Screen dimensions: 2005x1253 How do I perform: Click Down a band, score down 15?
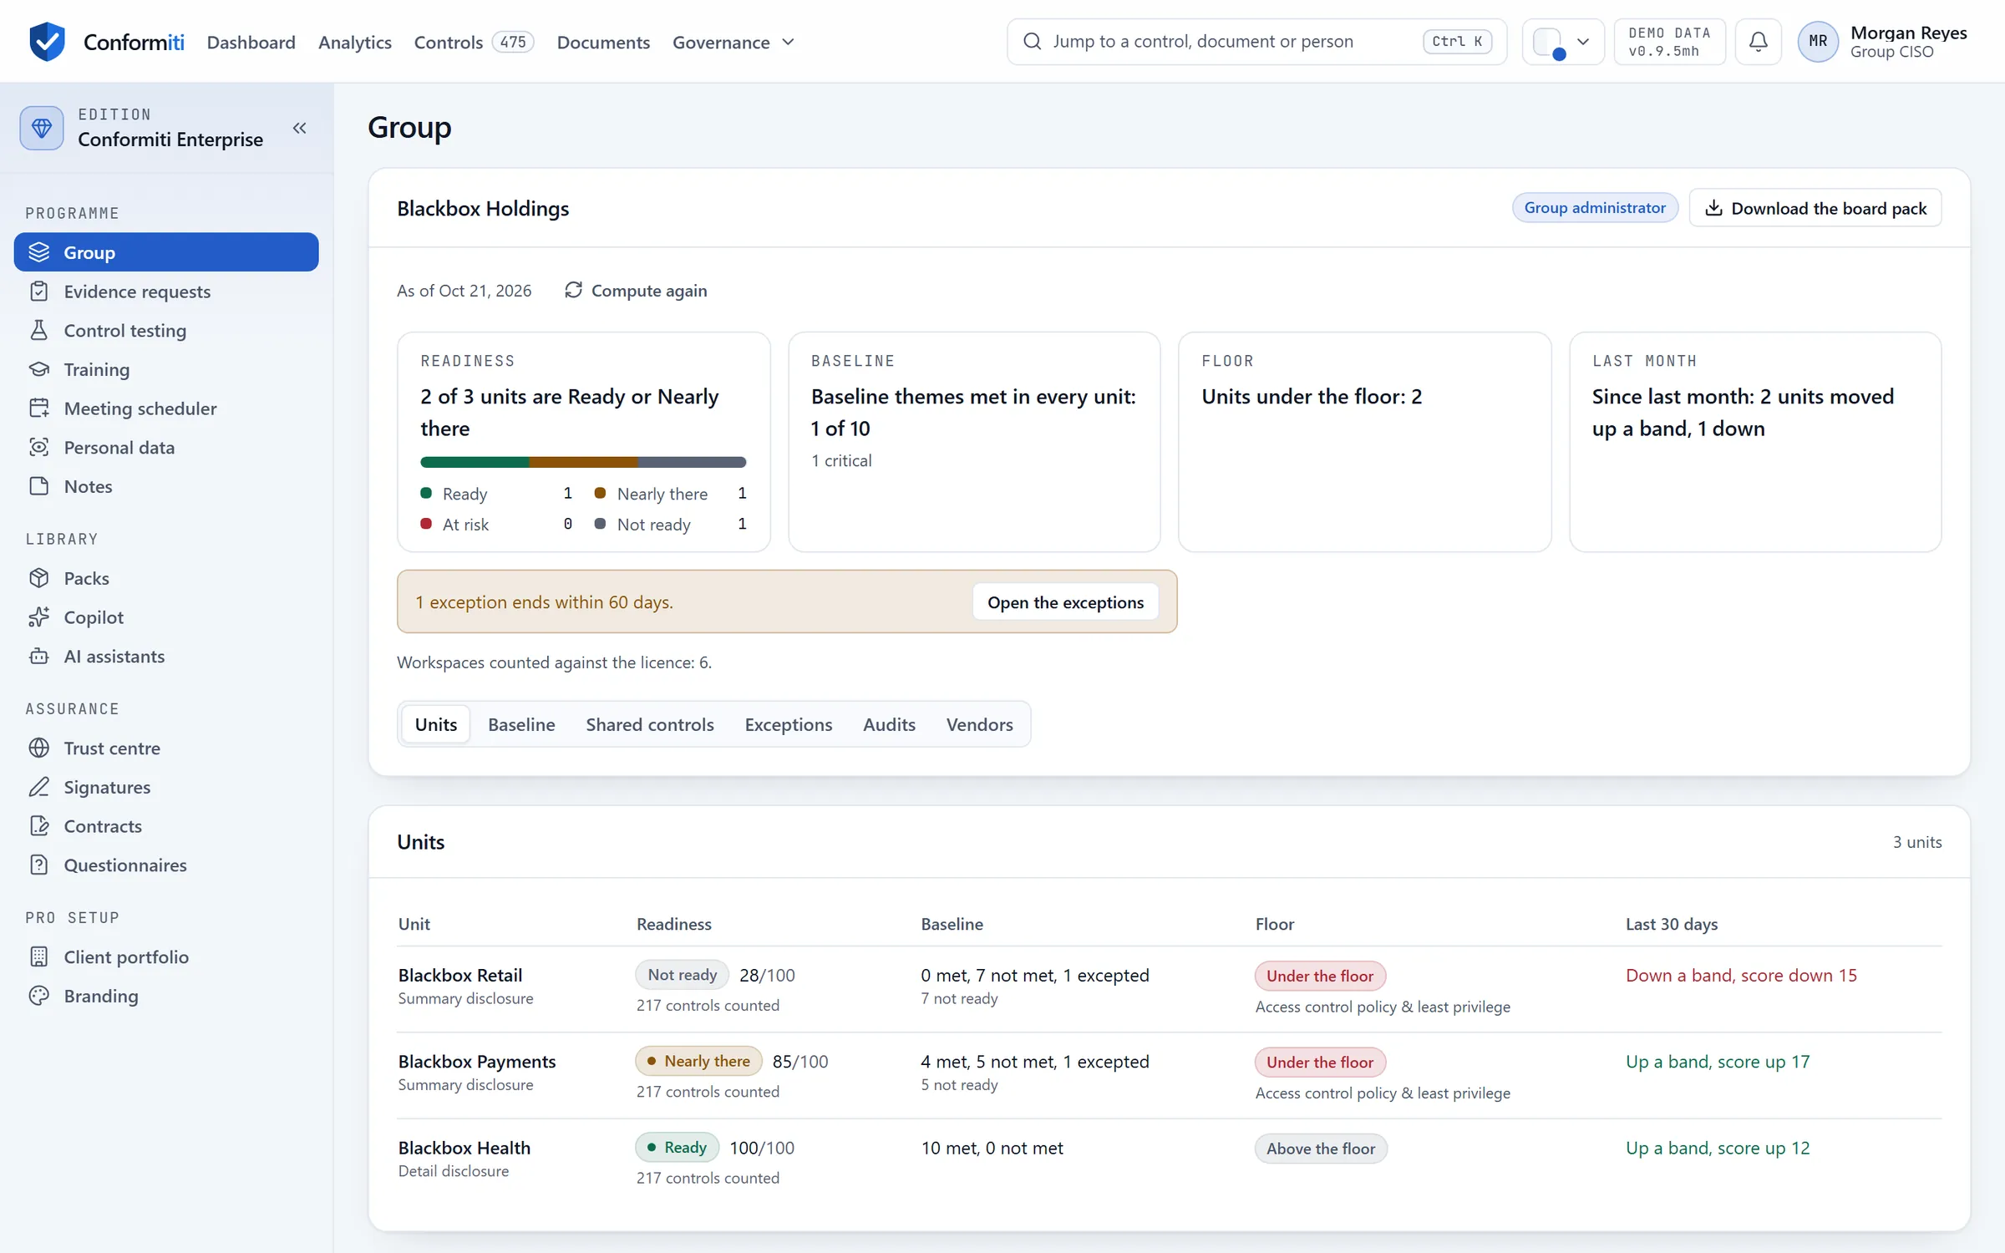click(x=1741, y=975)
